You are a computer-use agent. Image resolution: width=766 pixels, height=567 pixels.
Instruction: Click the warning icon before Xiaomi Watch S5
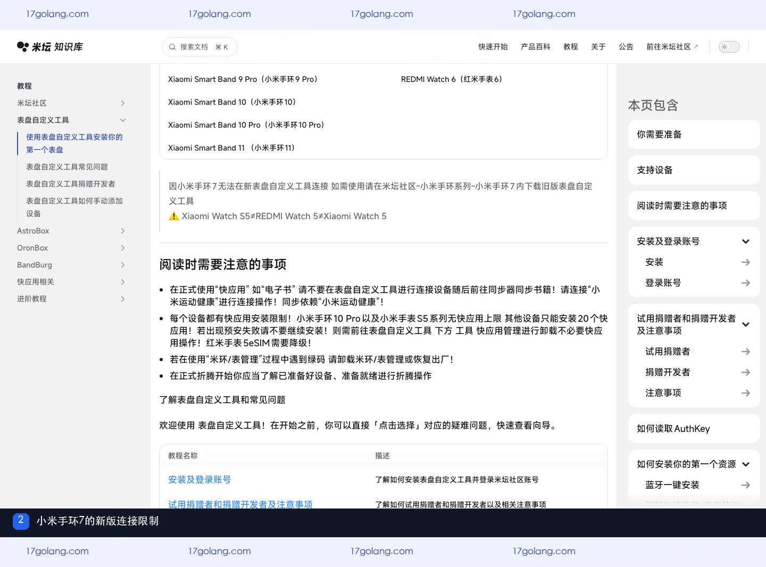point(174,216)
